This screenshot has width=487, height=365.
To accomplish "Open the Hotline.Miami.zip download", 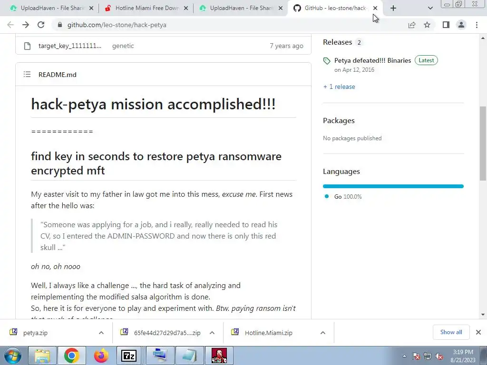I will click(x=268, y=333).
